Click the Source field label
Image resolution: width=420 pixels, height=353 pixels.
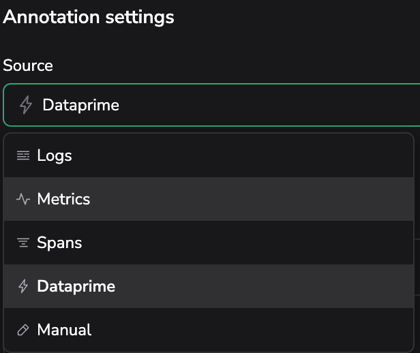click(28, 65)
